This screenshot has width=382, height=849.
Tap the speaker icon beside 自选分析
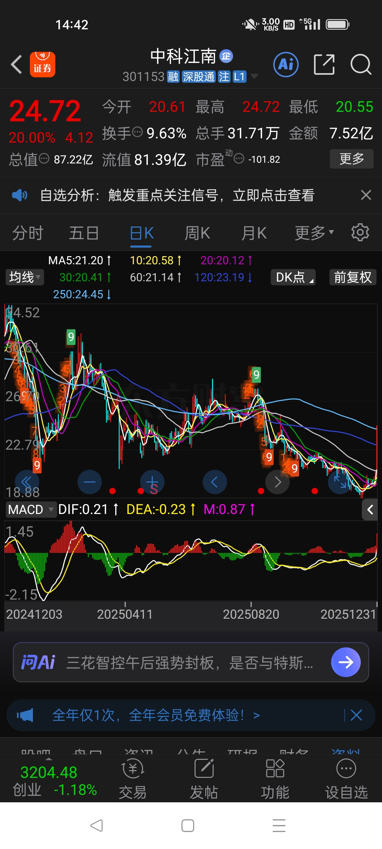[x=19, y=195]
